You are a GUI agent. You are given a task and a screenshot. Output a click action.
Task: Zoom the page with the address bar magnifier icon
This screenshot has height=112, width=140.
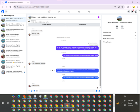(115, 7)
